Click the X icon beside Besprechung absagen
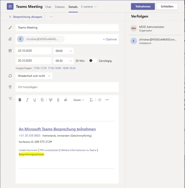185x188 pixels. [x=10, y=17]
